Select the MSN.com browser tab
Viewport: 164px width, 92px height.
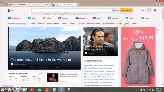click(x=65, y=5)
